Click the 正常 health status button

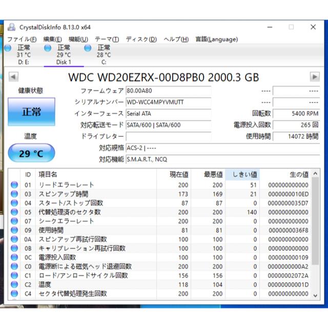pyautogui.click(x=32, y=112)
